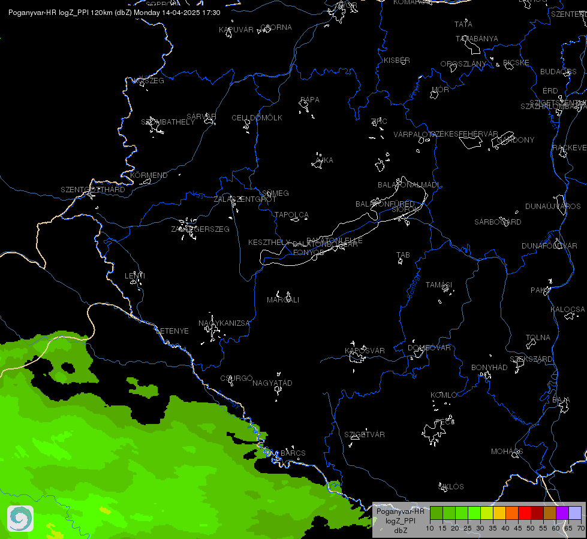The height and width of the screenshot is (539, 587).
Task: Click the CELLDÖMÖLK city label
Action: pos(257,118)
